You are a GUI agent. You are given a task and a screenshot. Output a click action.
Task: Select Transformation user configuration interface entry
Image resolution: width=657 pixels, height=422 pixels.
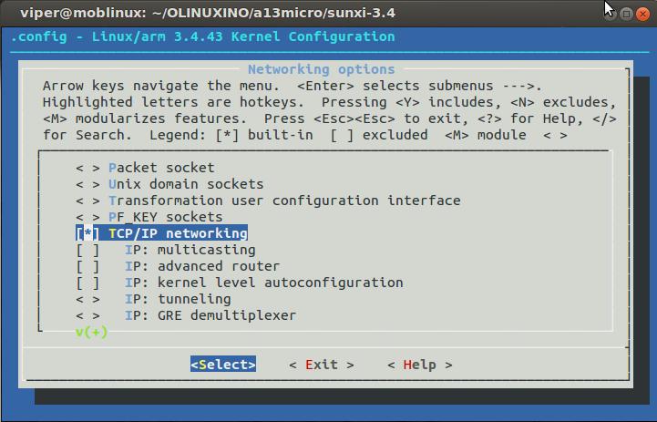[284, 201]
